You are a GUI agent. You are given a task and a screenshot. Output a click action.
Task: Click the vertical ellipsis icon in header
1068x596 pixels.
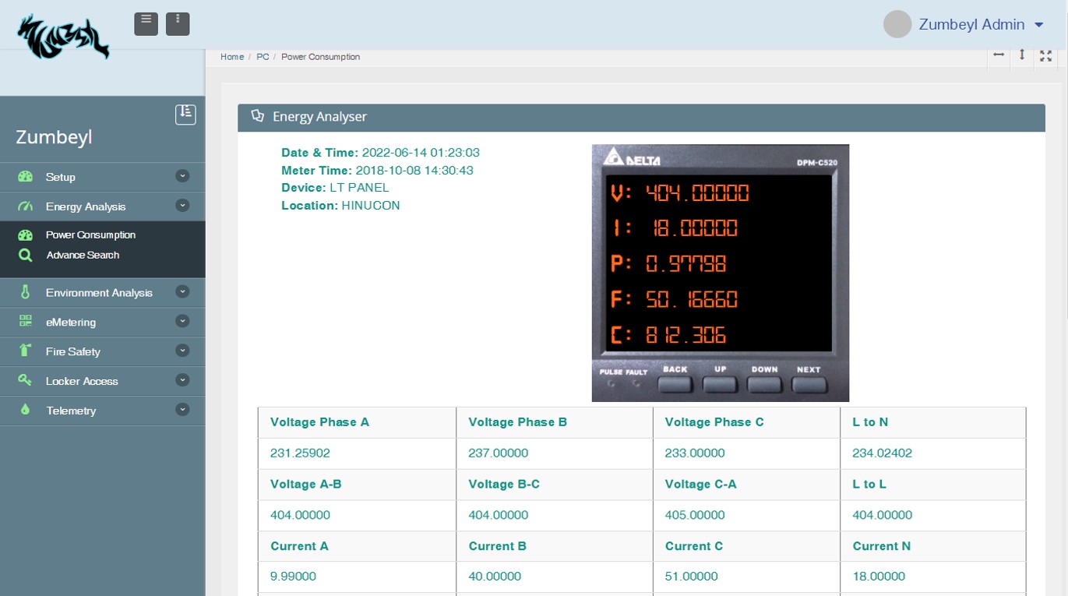(178, 23)
